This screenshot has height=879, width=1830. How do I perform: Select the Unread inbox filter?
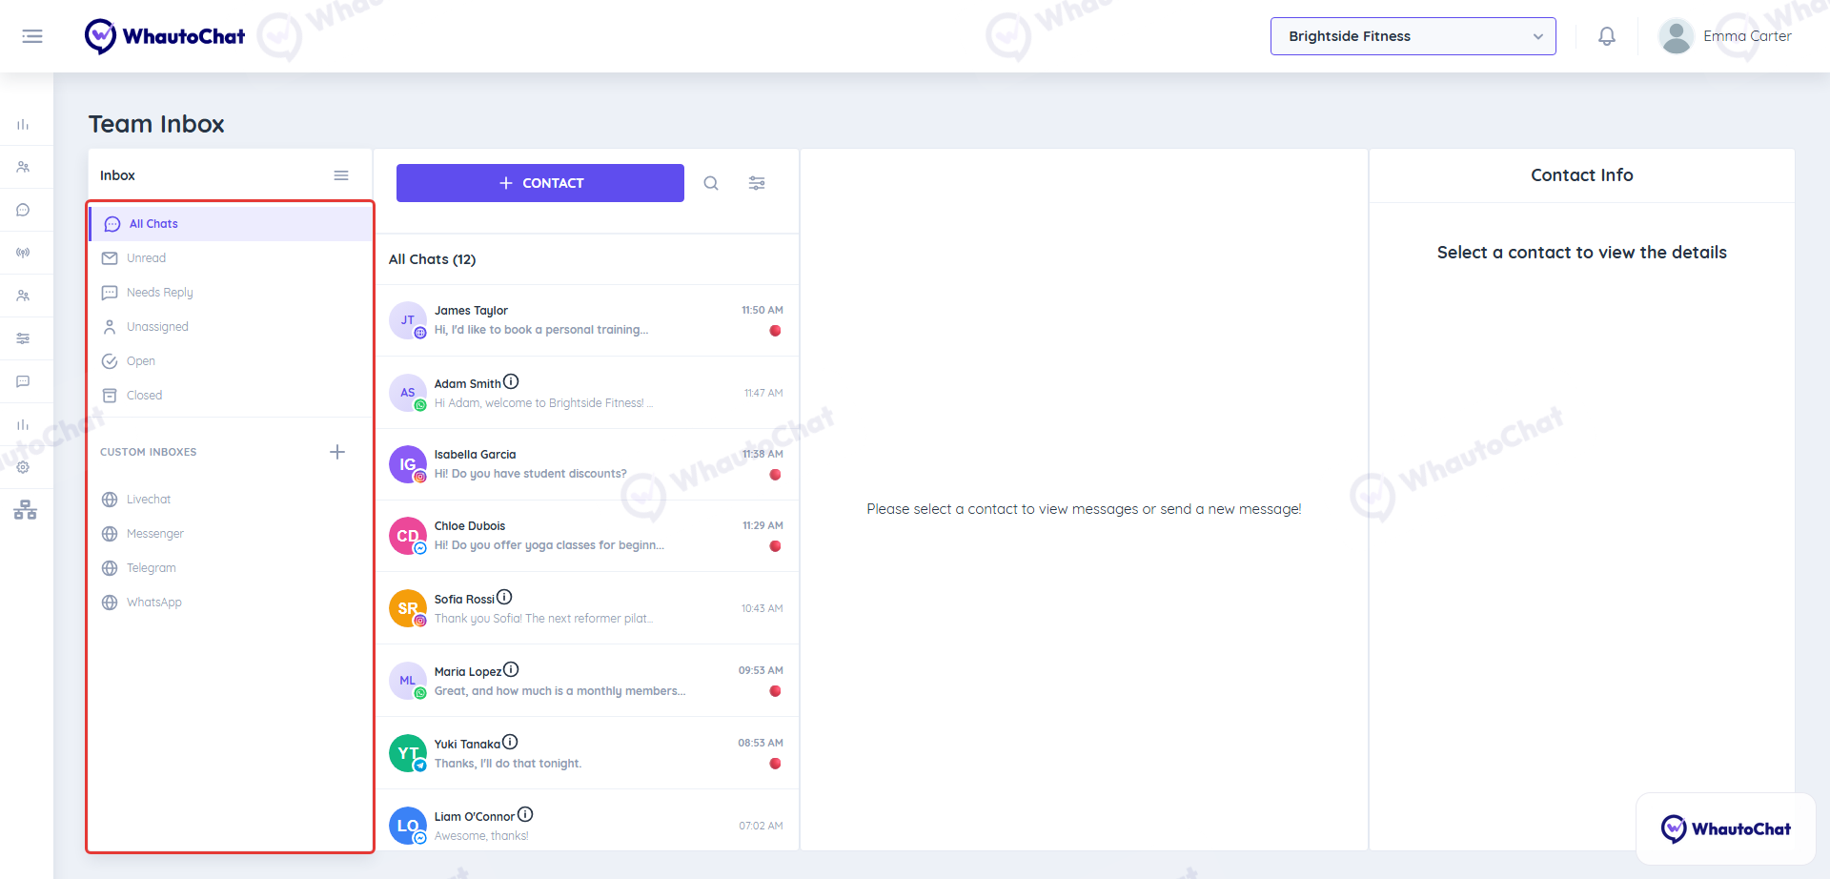231,258
